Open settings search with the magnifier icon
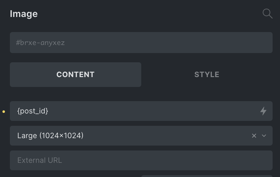The image size is (280, 177). point(267,14)
